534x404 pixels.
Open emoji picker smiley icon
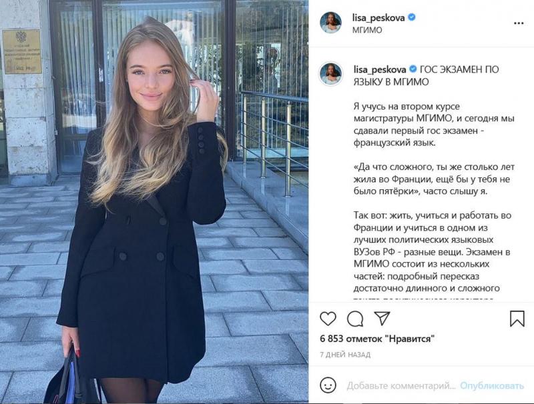coord(328,385)
